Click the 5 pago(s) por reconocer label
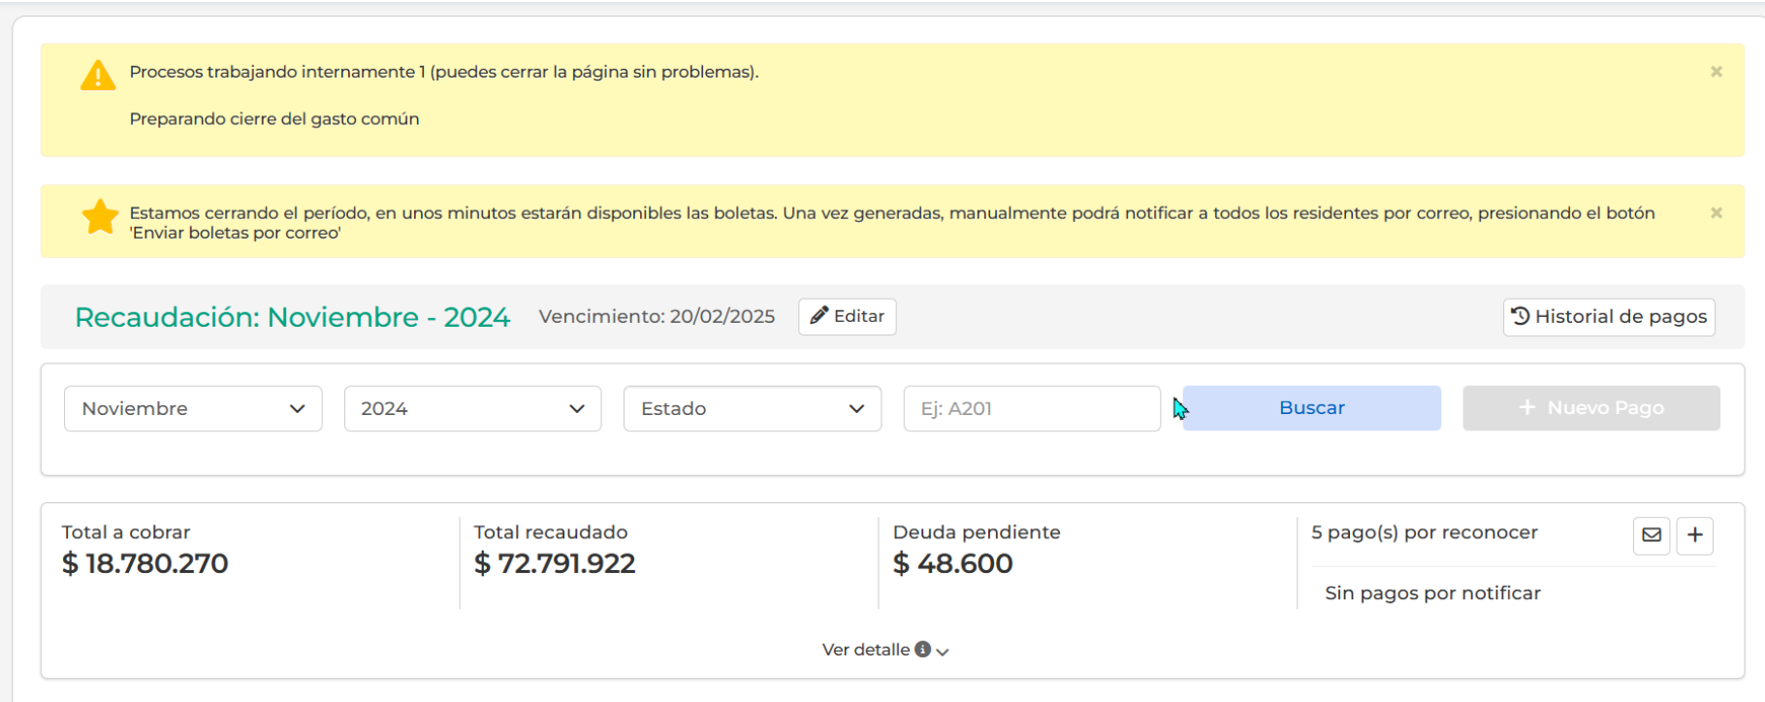The width and height of the screenshot is (1765, 702). click(x=1424, y=532)
